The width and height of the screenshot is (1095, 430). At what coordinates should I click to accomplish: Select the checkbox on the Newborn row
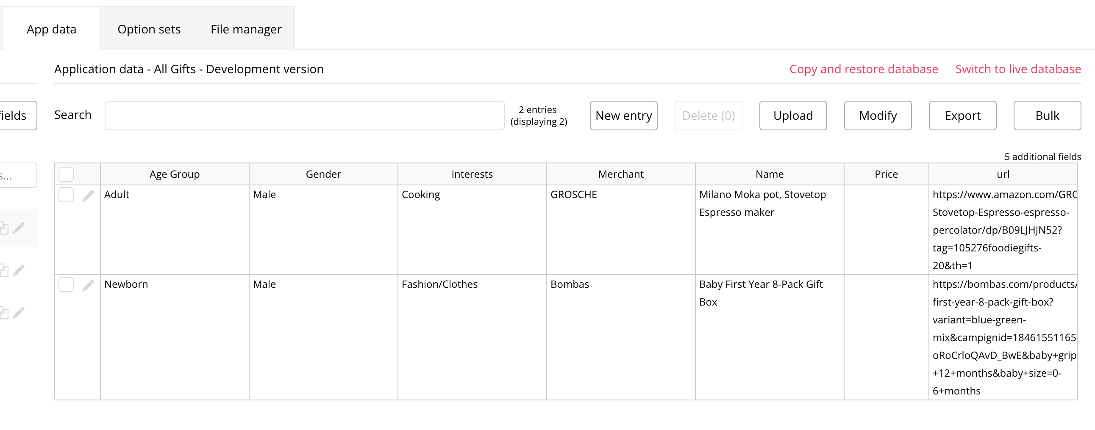(66, 285)
